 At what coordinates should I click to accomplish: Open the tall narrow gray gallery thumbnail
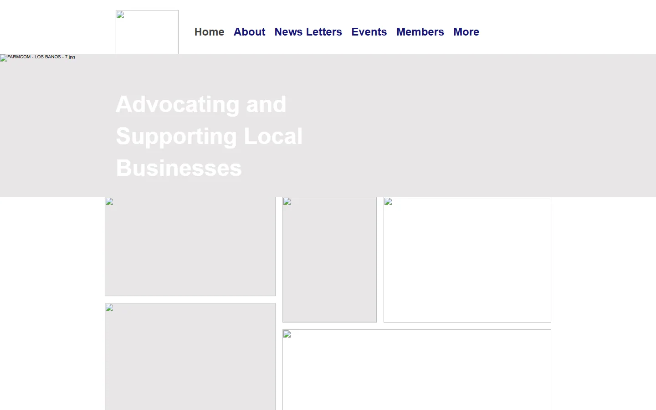tap(329, 260)
